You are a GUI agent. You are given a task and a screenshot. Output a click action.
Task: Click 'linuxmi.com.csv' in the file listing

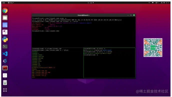(38, 57)
